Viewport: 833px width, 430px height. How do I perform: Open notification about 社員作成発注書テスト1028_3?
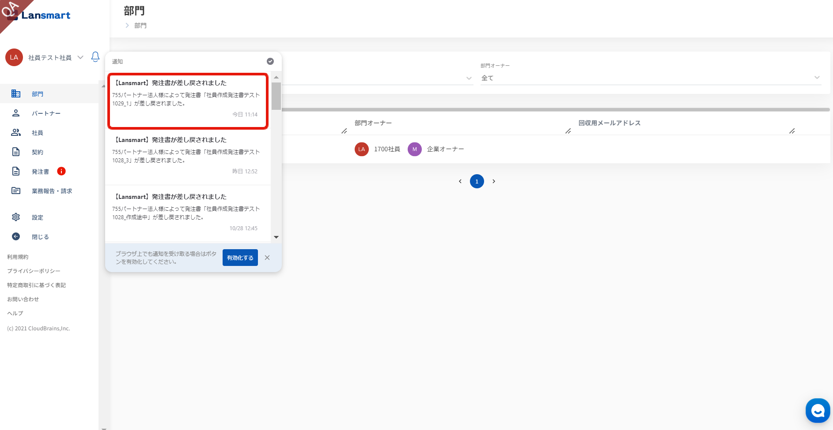click(x=188, y=157)
